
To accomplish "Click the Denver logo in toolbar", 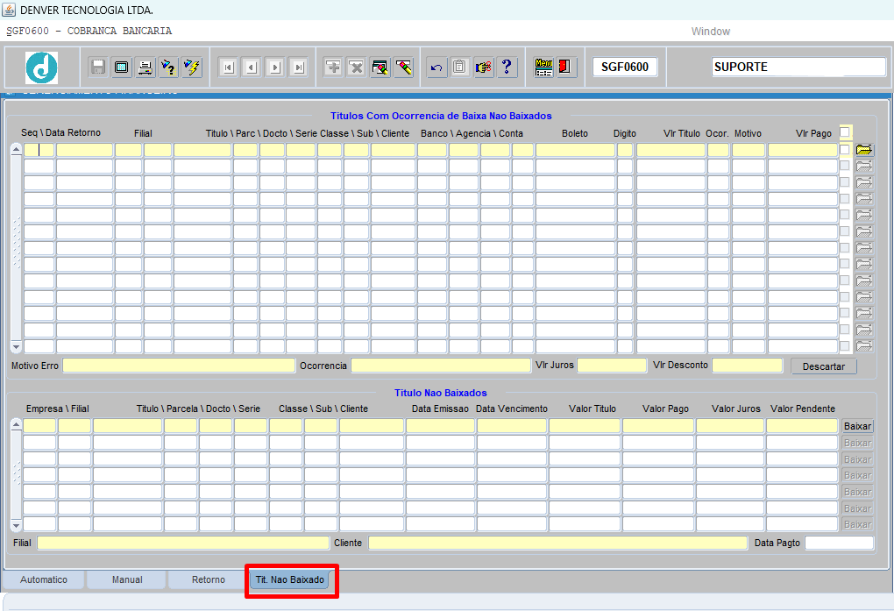I will [x=41, y=67].
